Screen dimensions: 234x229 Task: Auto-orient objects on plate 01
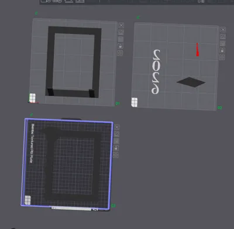click(121, 32)
